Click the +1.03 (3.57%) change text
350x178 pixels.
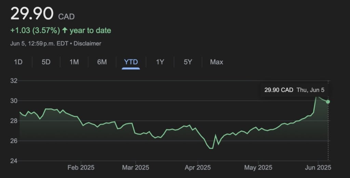(35, 30)
